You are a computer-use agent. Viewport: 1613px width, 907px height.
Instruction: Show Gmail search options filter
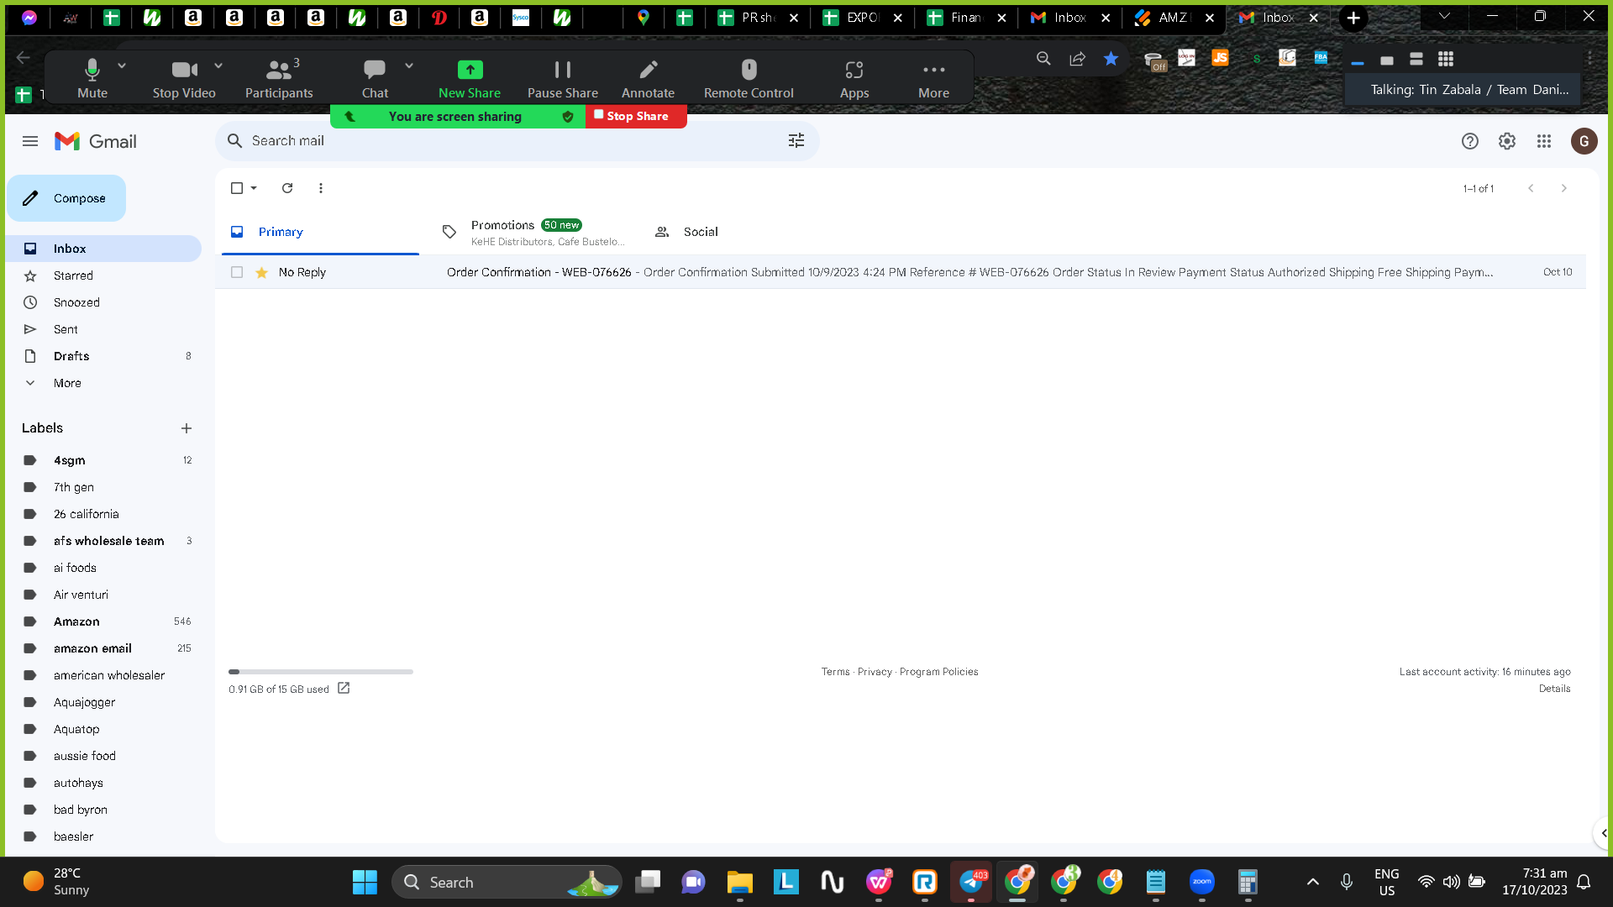[x=796, y=141]
